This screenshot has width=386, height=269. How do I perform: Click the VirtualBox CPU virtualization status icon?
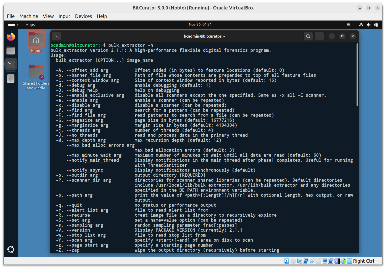(x=337, y=261)
